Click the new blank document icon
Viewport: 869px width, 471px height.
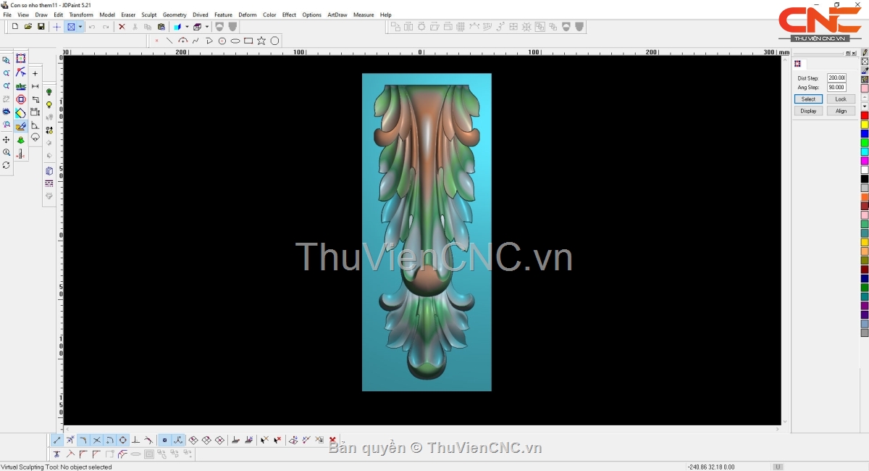pos(15,27)
